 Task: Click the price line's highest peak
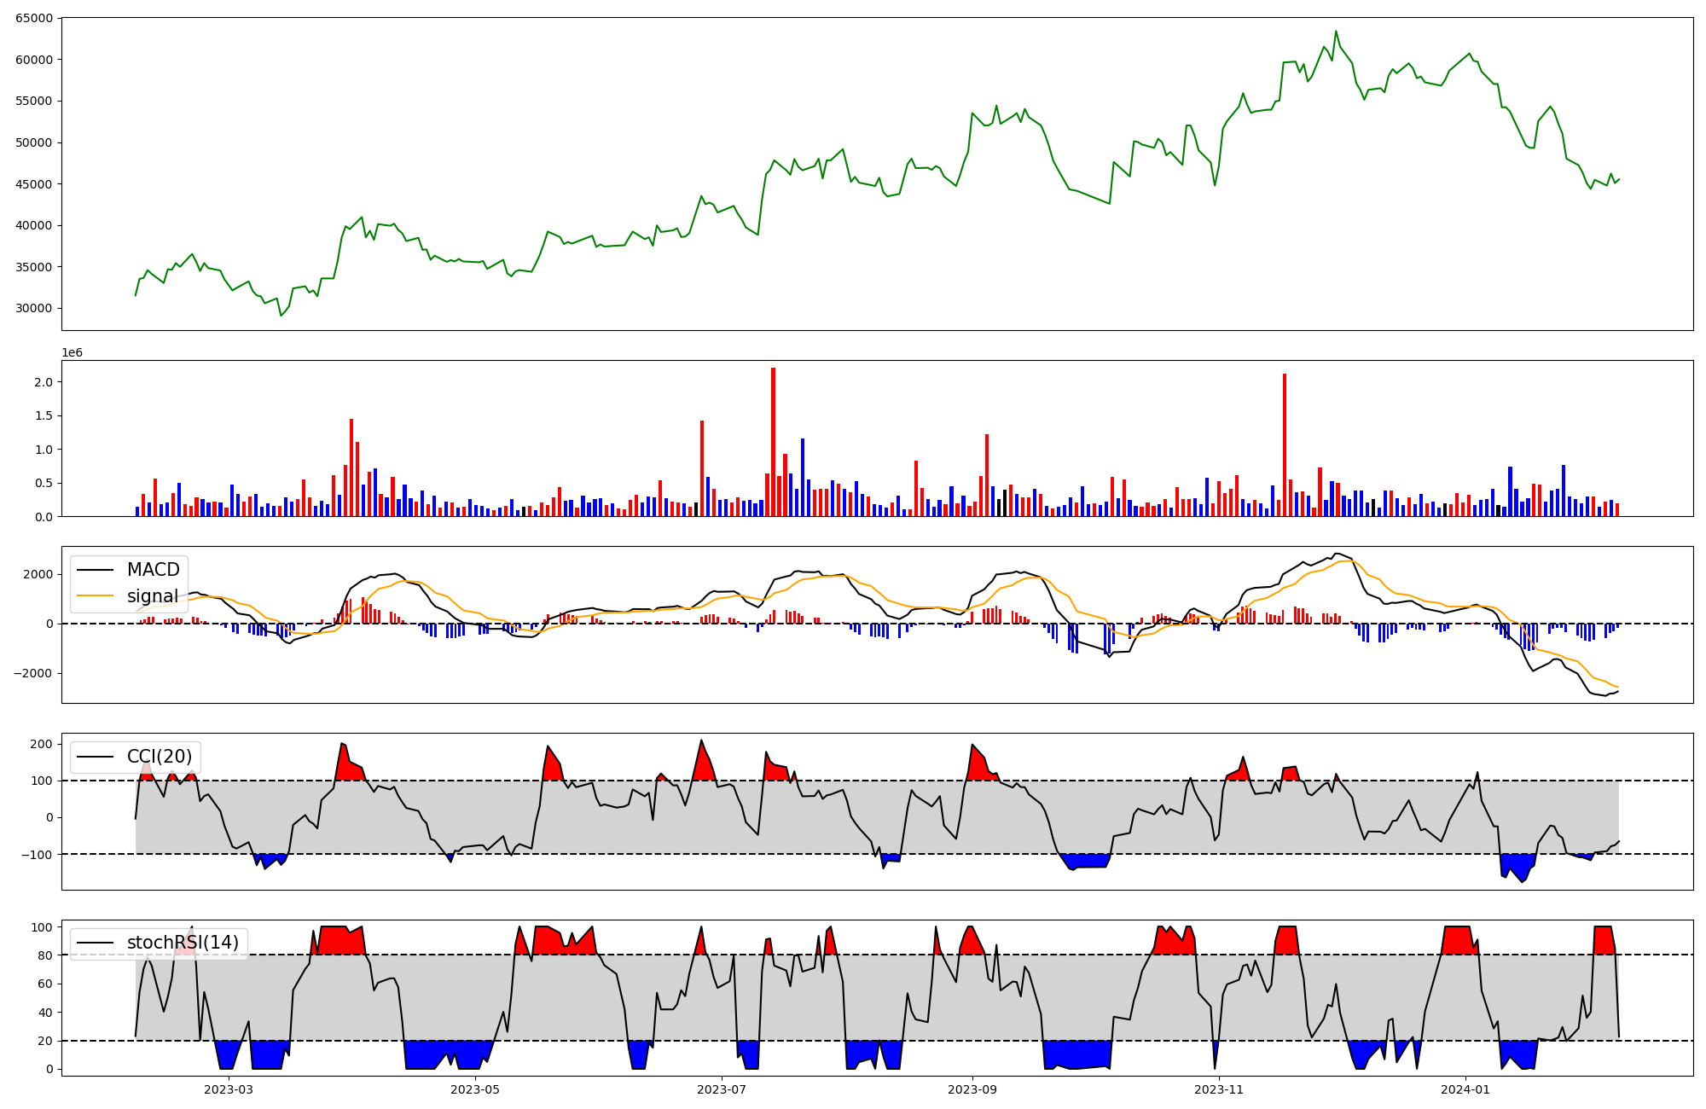click(x=1336, y=32)
